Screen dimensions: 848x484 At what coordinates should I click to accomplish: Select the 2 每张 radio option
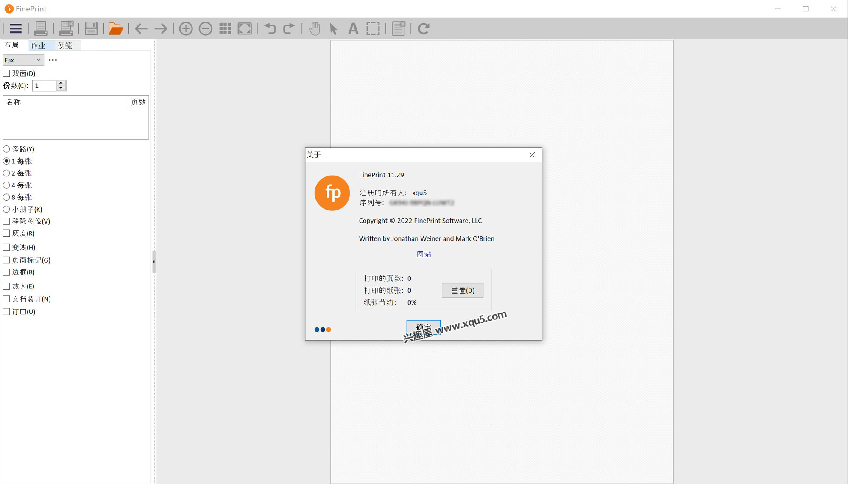coord(7,173)
